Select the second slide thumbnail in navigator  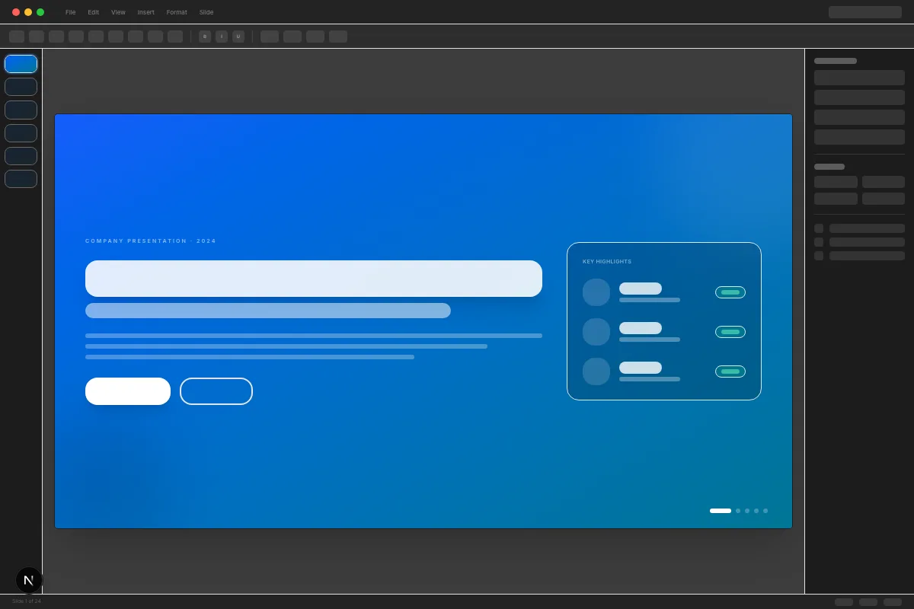21,87
